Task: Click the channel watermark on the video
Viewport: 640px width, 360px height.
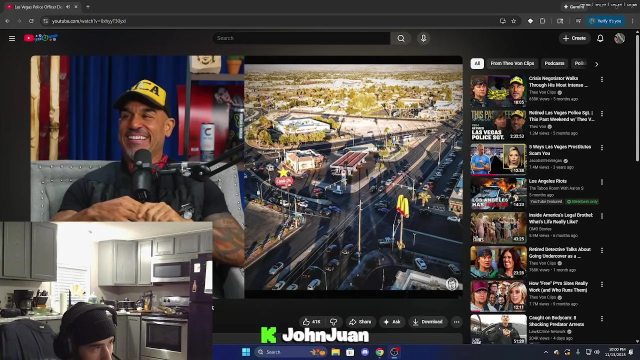Action: click(452, 284)
